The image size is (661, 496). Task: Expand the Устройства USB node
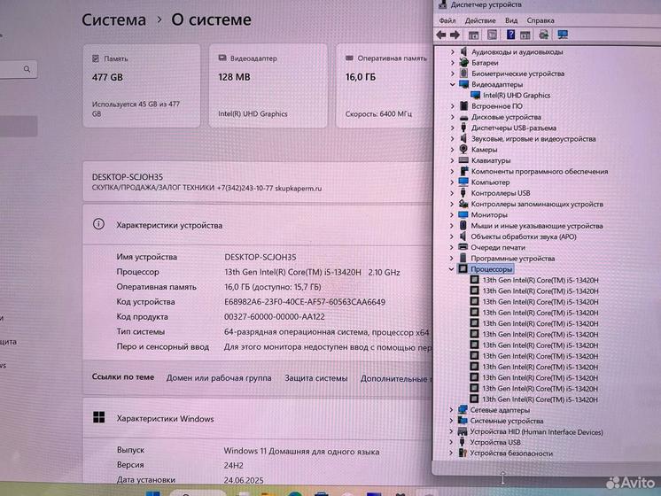pyautogui.click(x=451, y=442)
